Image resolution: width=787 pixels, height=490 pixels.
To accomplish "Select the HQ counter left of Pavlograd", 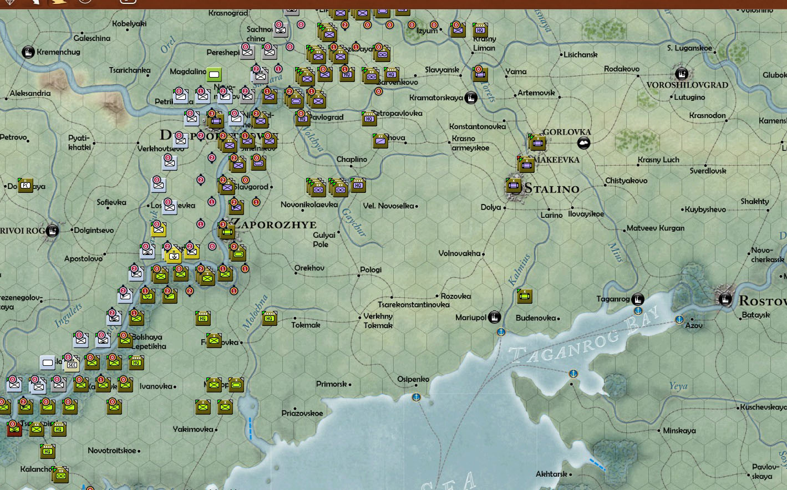I will [x=302, y=118].
